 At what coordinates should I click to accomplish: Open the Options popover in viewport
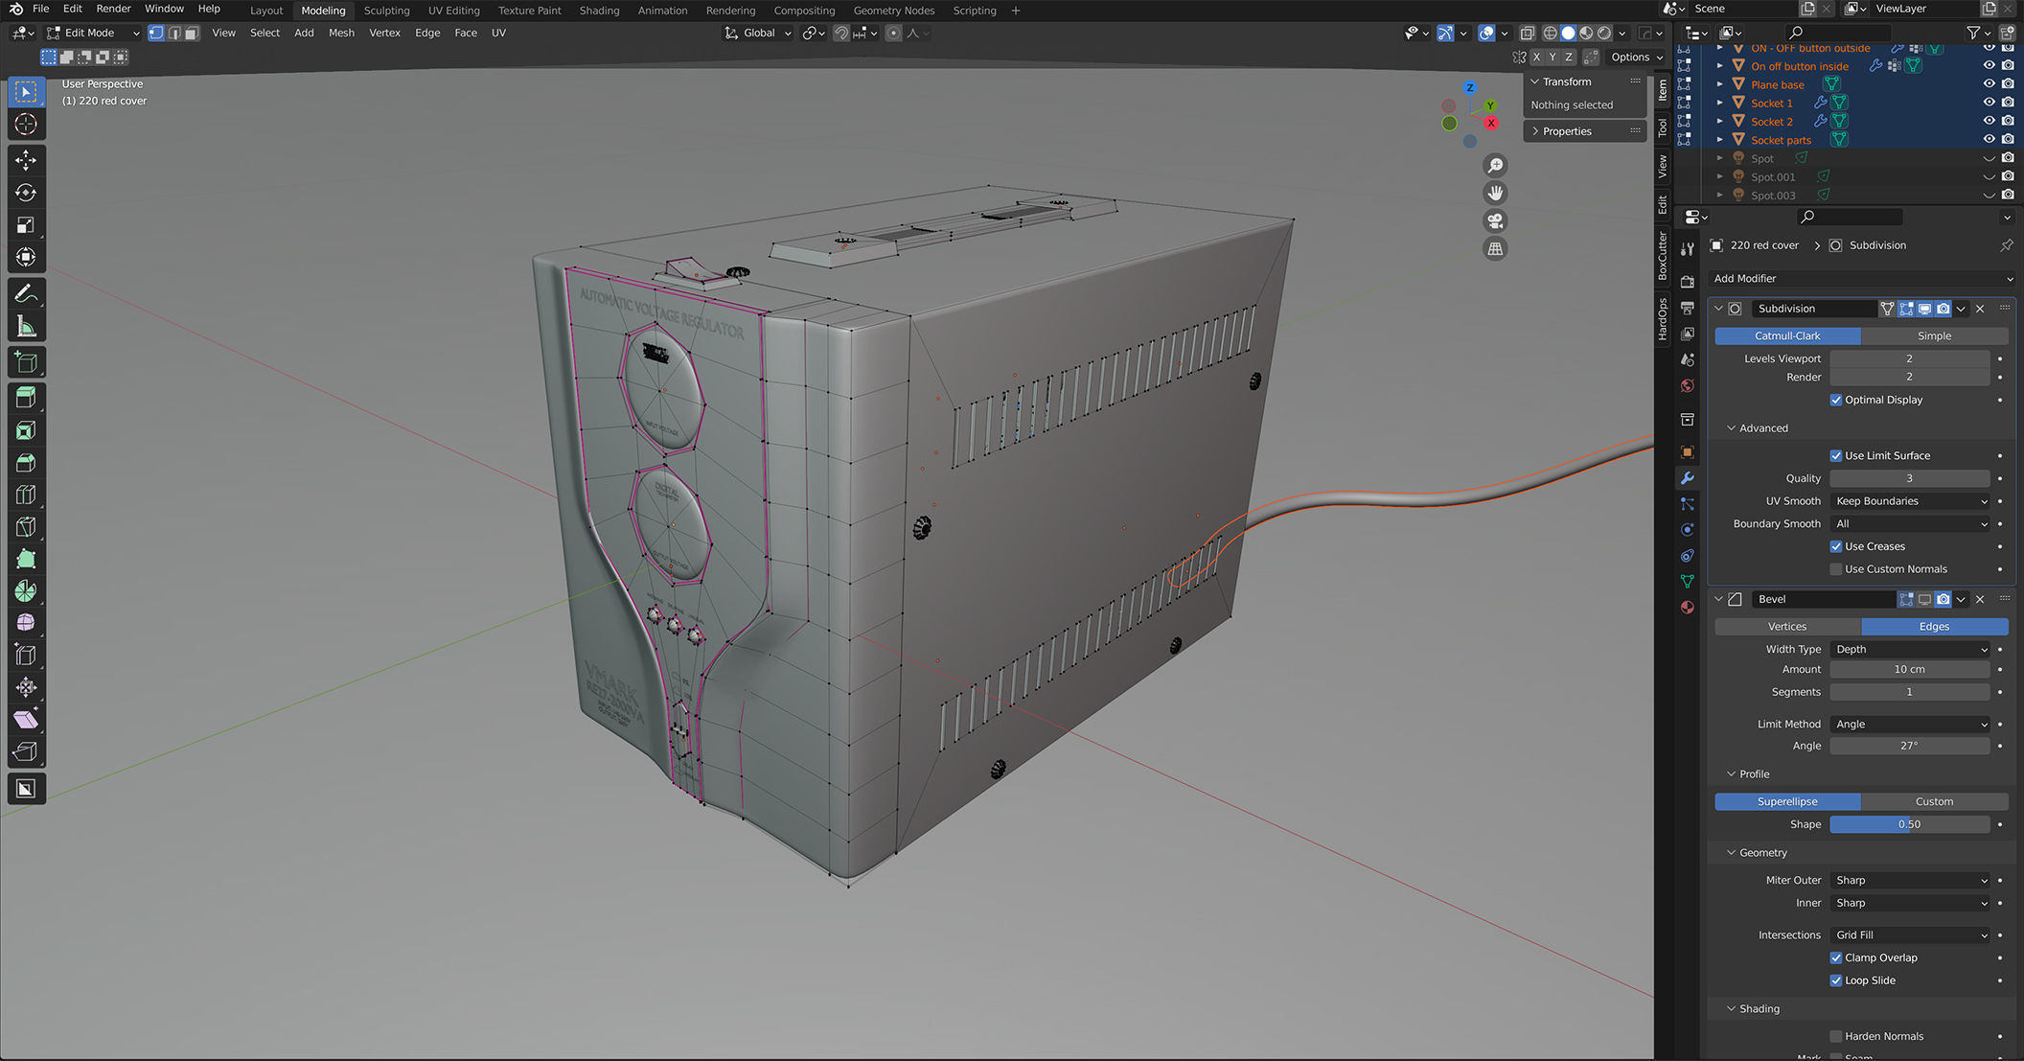tap(1636, 58)
